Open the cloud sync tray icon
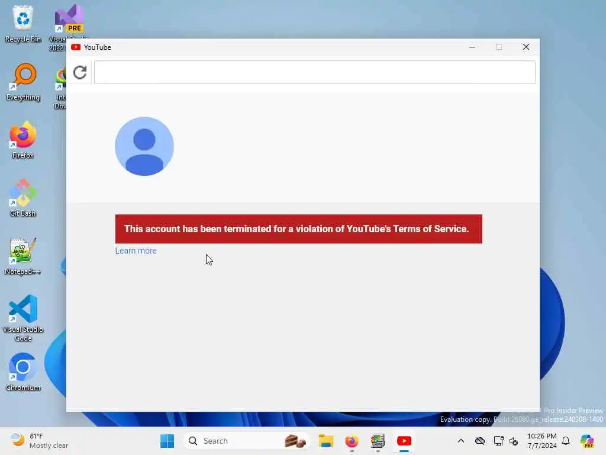Viewport: 606px width, 455px height. coord(479,441)
